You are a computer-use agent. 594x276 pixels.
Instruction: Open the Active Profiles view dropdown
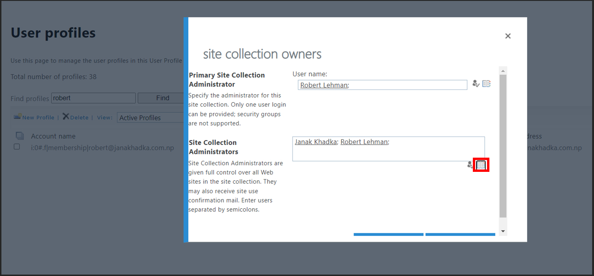(x=150, y=117)
